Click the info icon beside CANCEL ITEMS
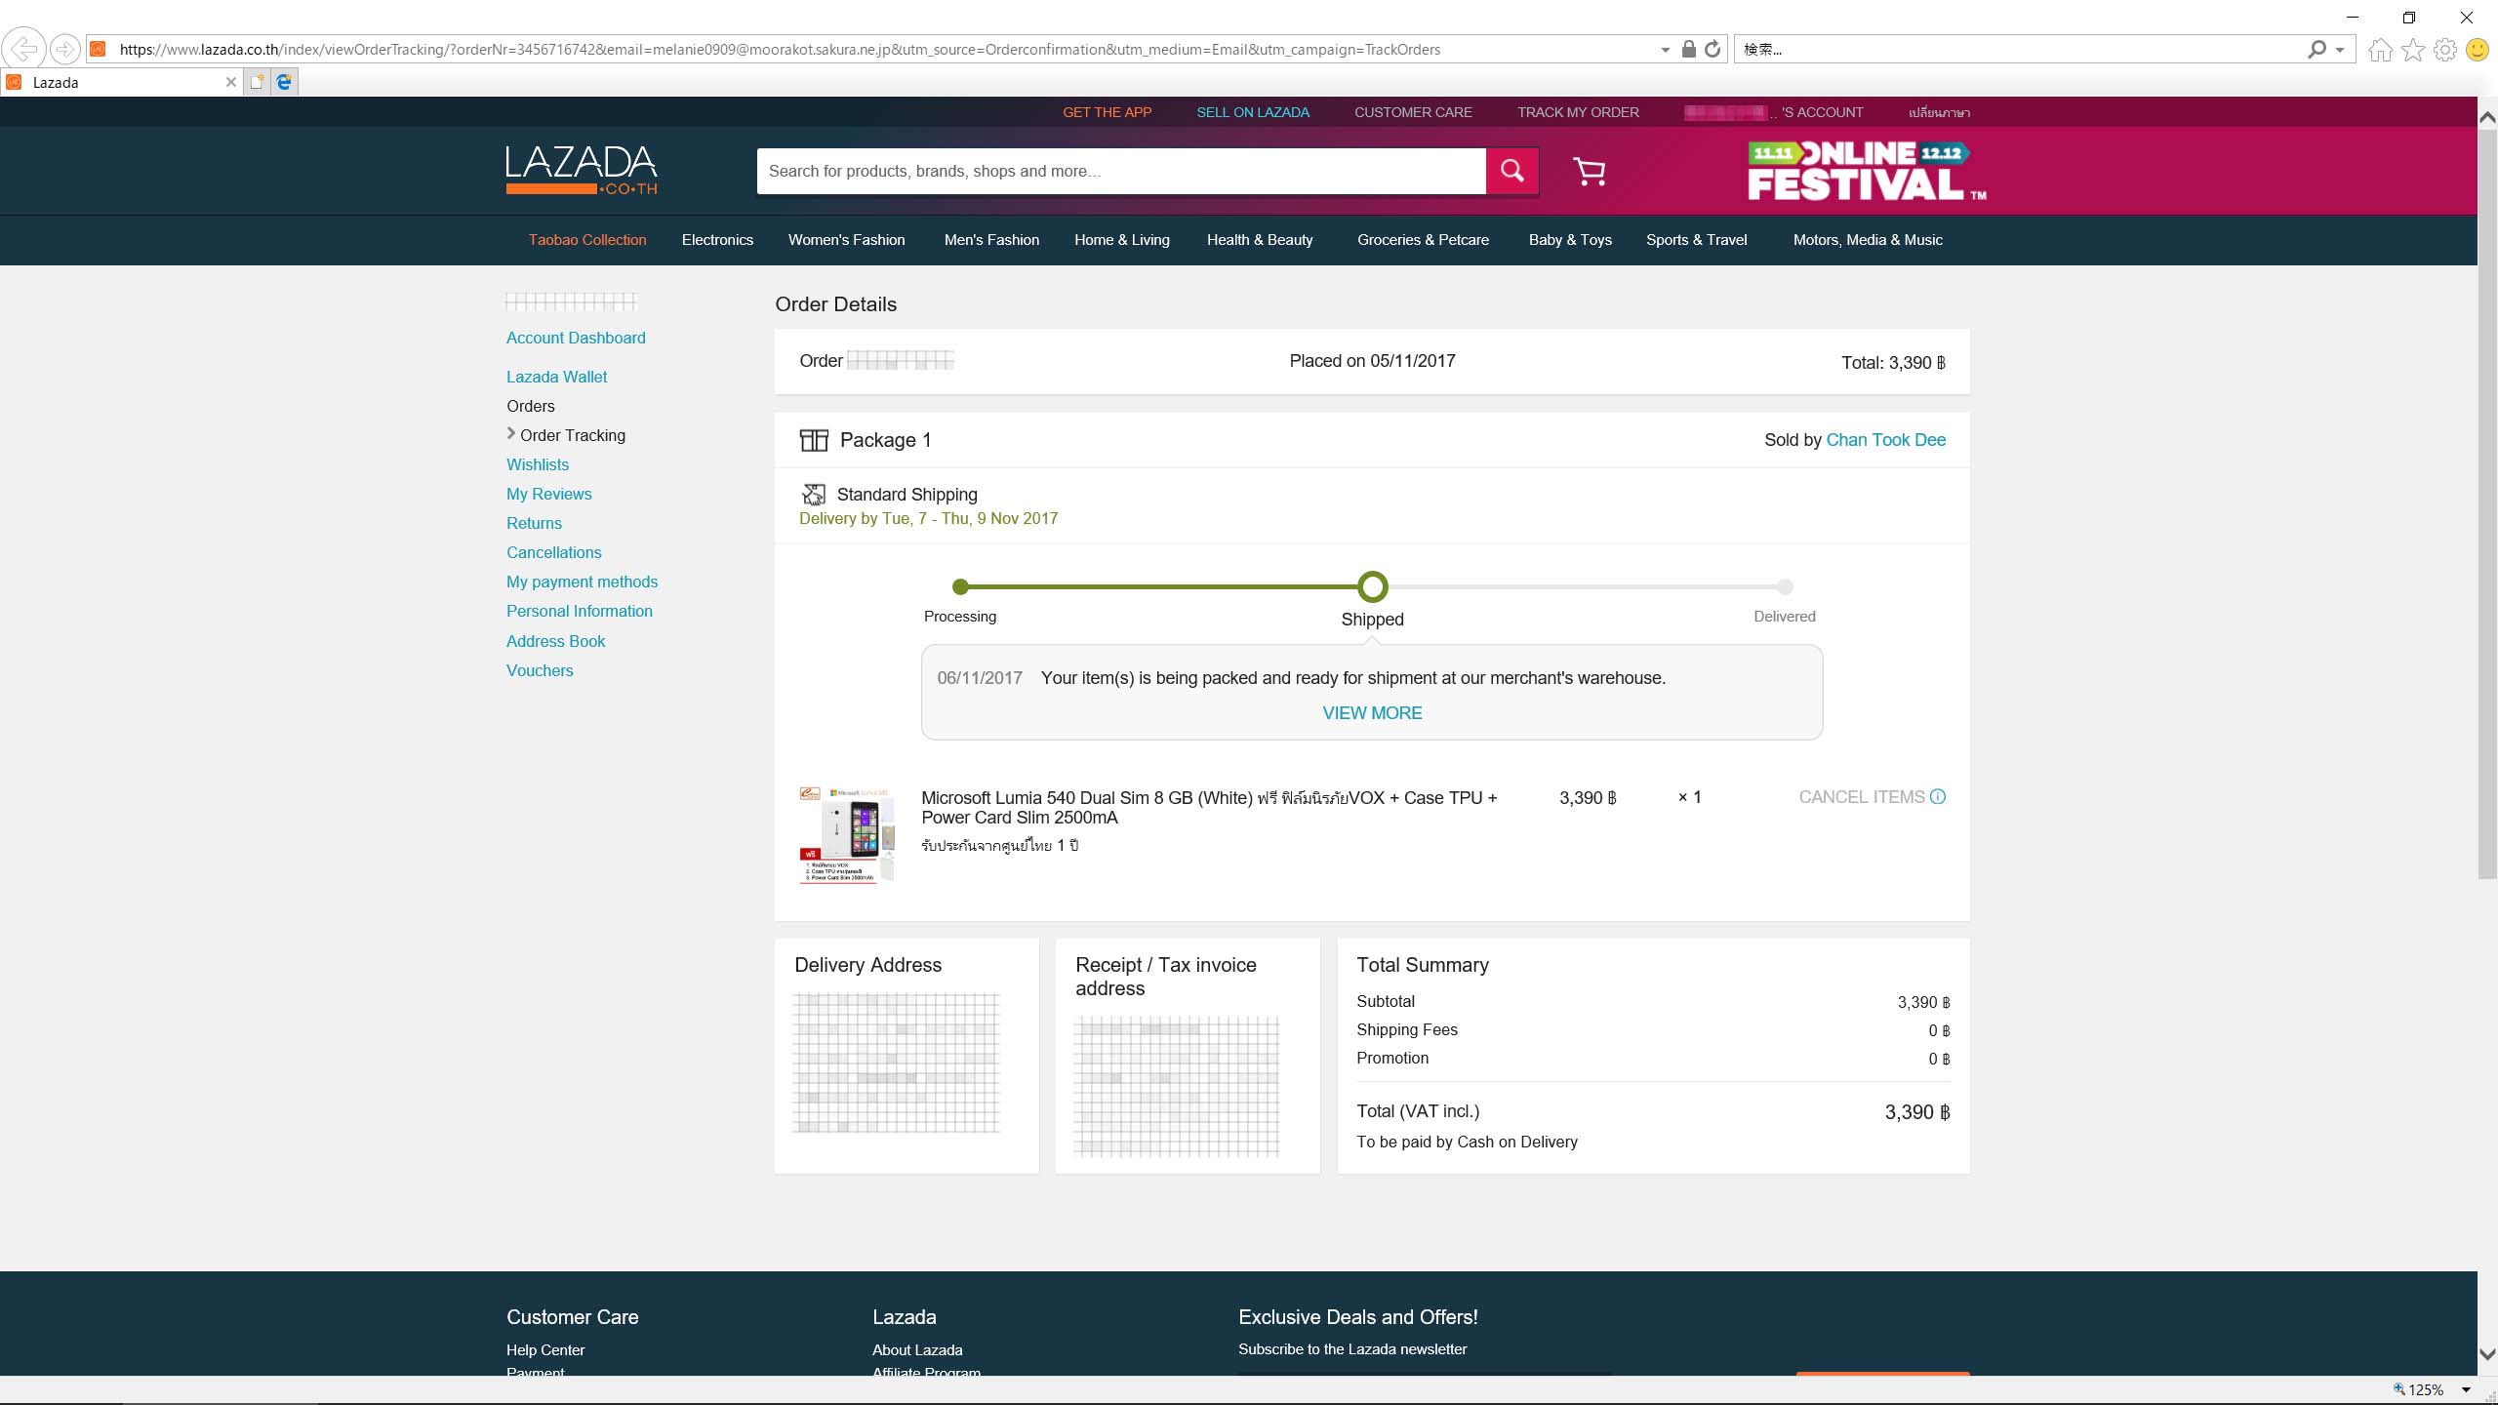2498x1405 pixels. pos(1938,796)
